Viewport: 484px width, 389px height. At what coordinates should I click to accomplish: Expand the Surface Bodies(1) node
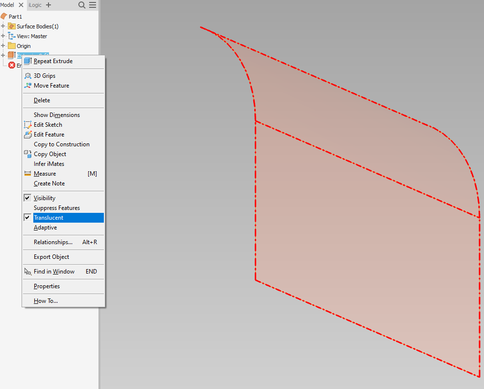(x=3, y=26)
